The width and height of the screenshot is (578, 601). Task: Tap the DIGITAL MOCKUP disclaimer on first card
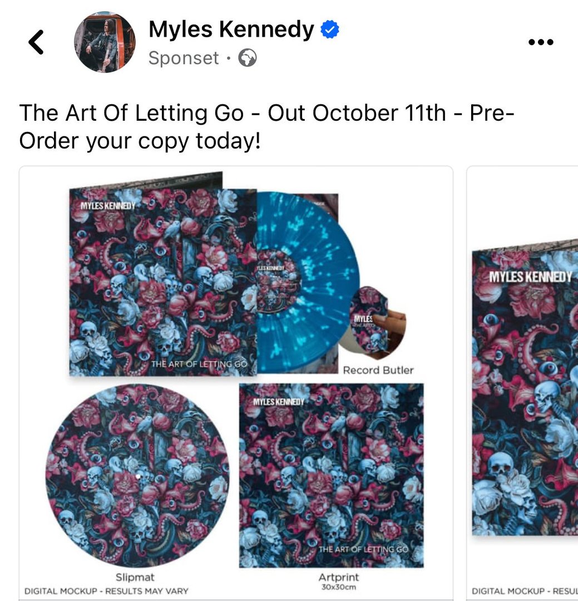tap(106, 591)
